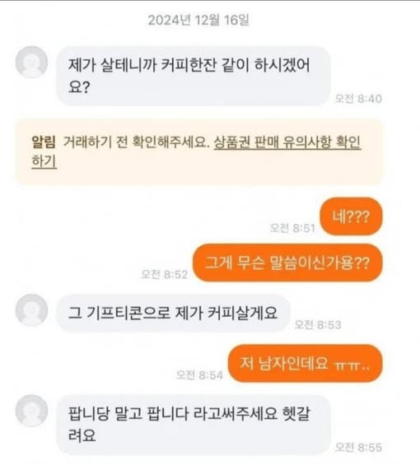The width and height of the screenshot is (420, 465).
Task: Select the 그게 무슨 말씀이신가용 bubble
Action: [287, 263]
